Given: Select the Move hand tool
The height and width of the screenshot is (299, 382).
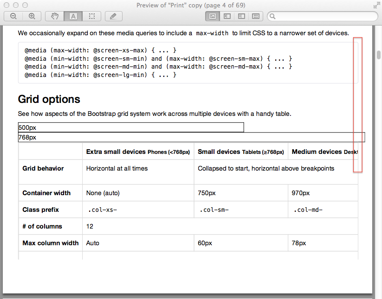Looking at the screenshot, I should click(55, 16).
